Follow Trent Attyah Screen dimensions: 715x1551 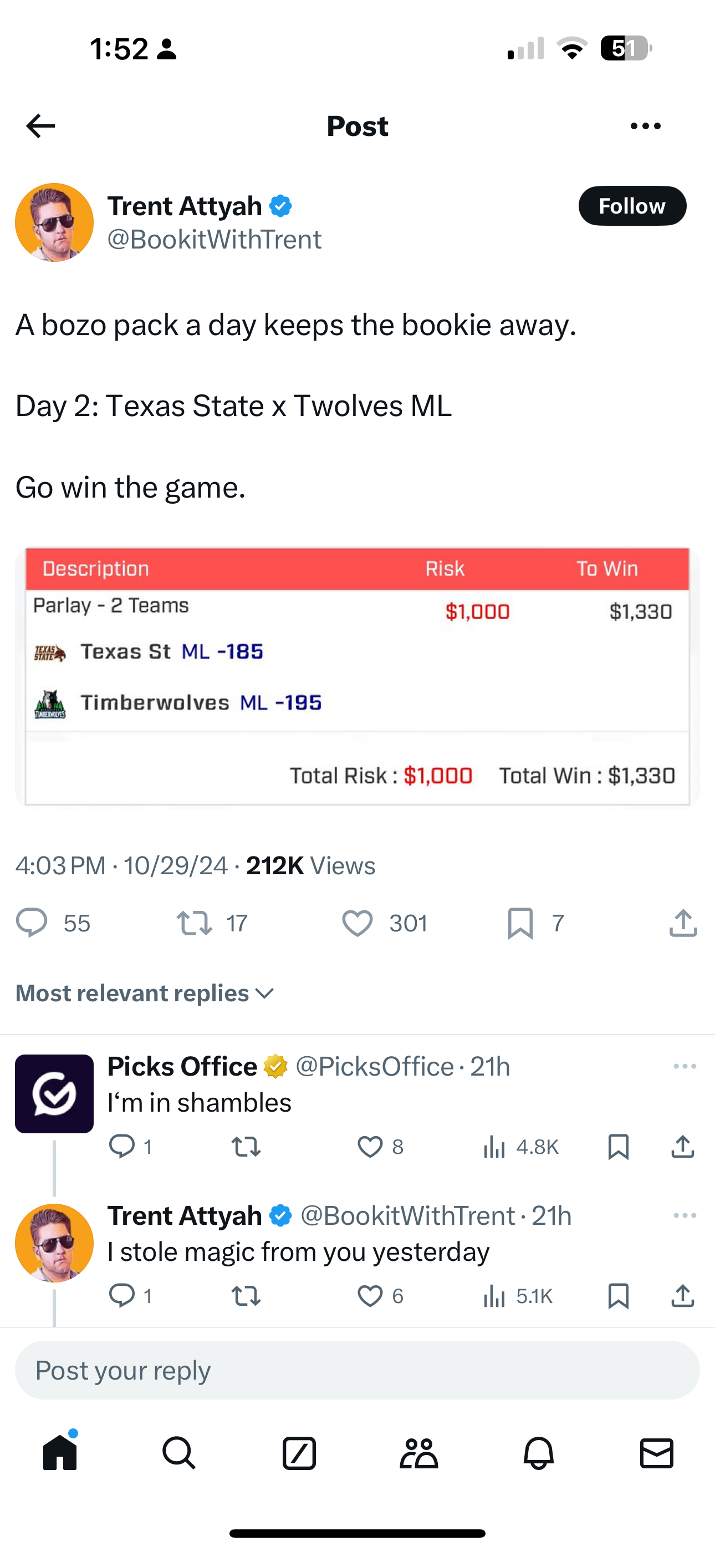click(x=632, y=206)
